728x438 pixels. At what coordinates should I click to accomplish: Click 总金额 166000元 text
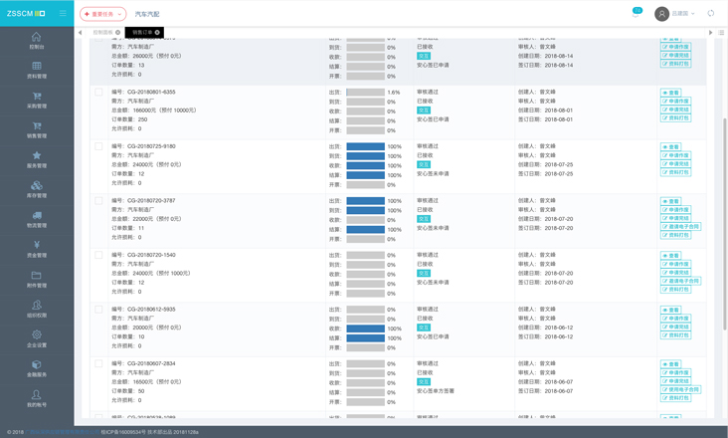coord(154,110)
